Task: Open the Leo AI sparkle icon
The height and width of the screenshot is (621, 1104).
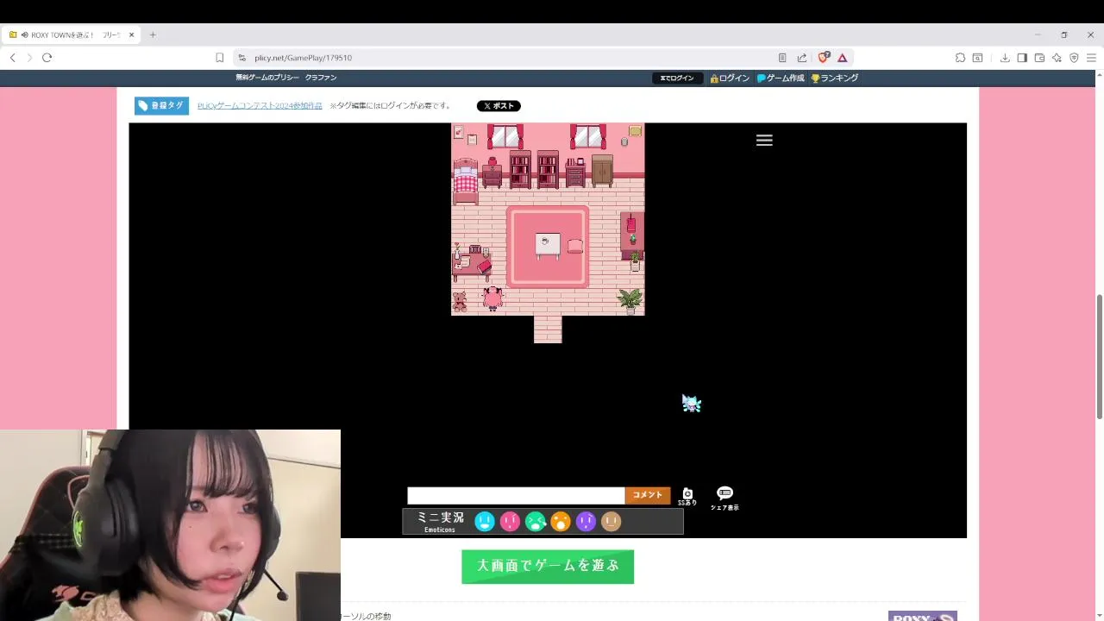Action: [x=1057, y=58]
